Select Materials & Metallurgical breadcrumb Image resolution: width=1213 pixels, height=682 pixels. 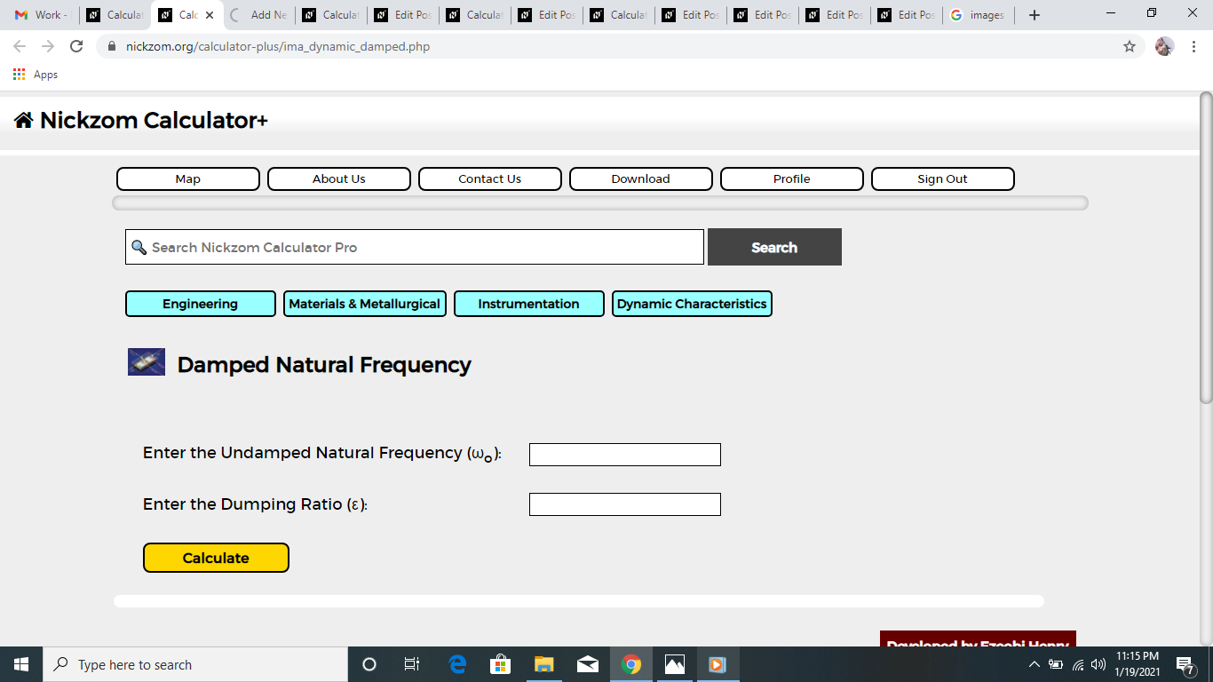coord(365,304)
